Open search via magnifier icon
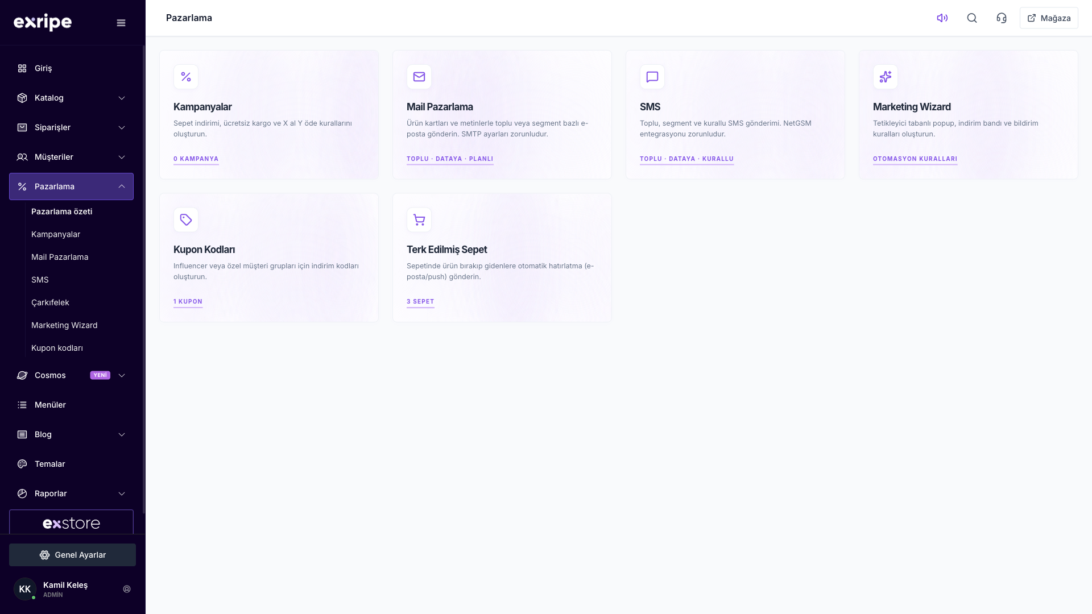Screen dimensions: 1092x614 pos(972,18)
